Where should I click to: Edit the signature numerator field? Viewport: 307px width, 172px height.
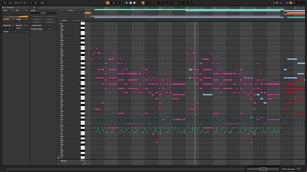[x=6, y=28]
